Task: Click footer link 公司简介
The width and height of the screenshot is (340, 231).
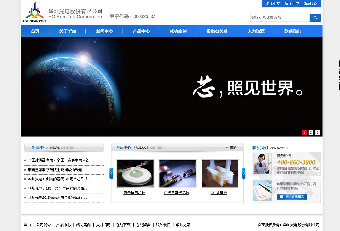Action: (44, 225)
